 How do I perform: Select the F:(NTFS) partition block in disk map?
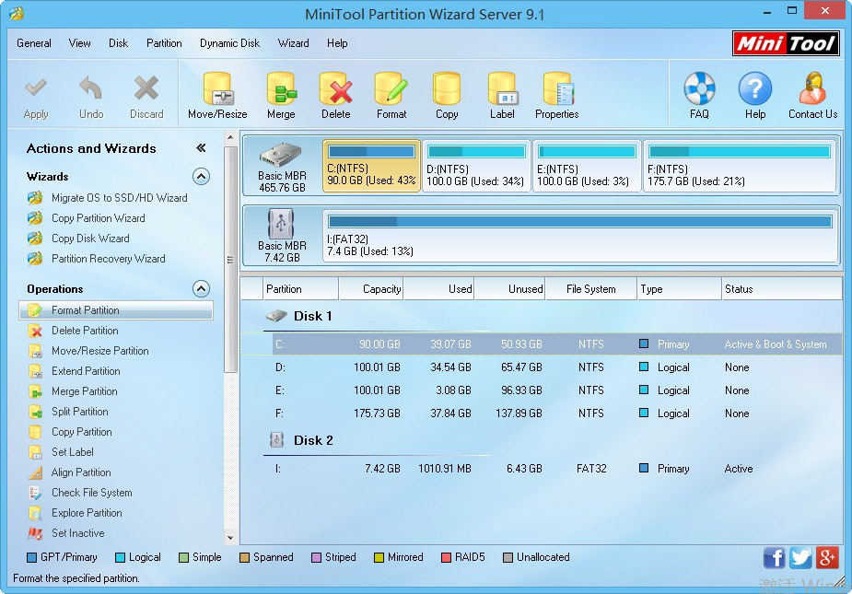click(740, 166)
